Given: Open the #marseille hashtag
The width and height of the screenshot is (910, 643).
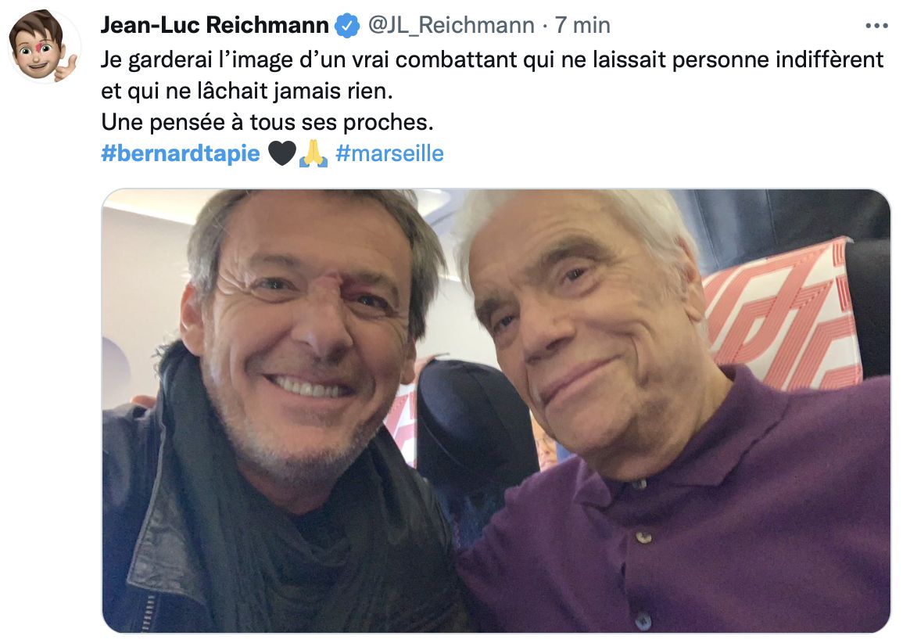Looking at the screenshot, I should 389,153.
